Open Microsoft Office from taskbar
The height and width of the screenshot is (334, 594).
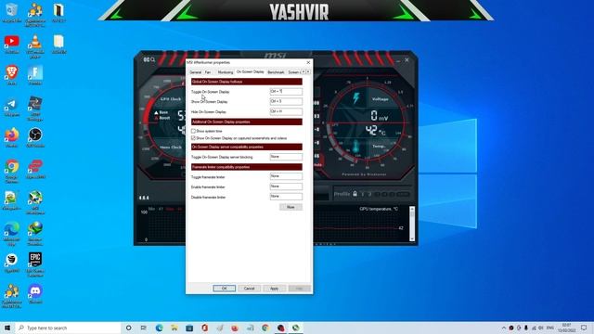204,328
